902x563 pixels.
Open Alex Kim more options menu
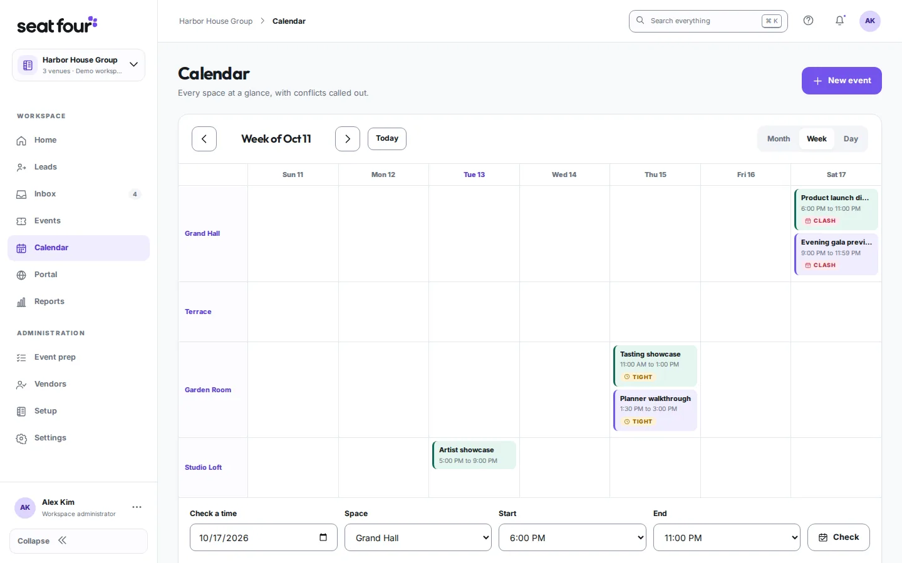point(137,507)
